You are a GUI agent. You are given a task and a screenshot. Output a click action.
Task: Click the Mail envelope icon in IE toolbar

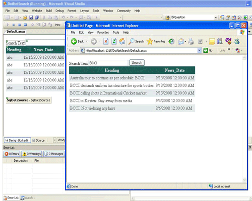click(x=181, y=41)
